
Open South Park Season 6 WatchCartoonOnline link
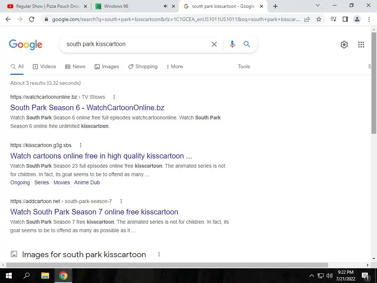click(87, 108)
